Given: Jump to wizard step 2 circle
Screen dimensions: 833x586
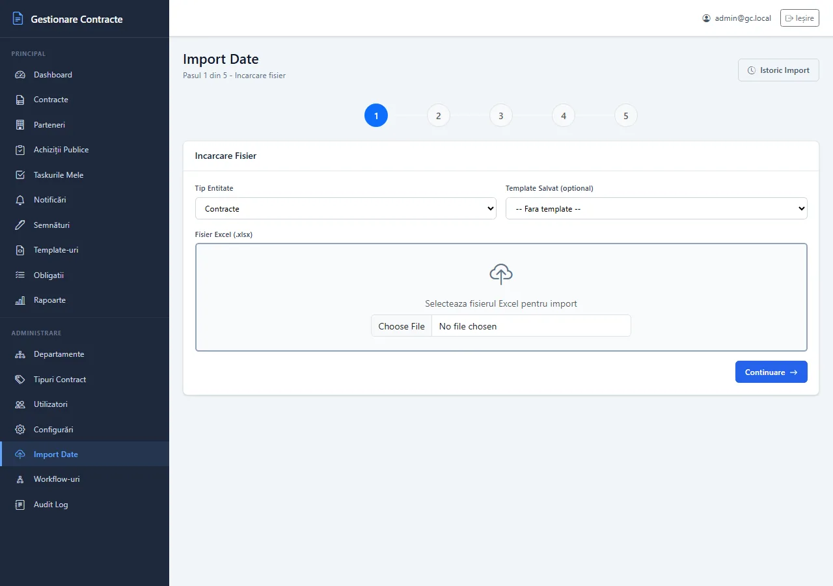Looking at the screenshot, I should tap(439, 116).
